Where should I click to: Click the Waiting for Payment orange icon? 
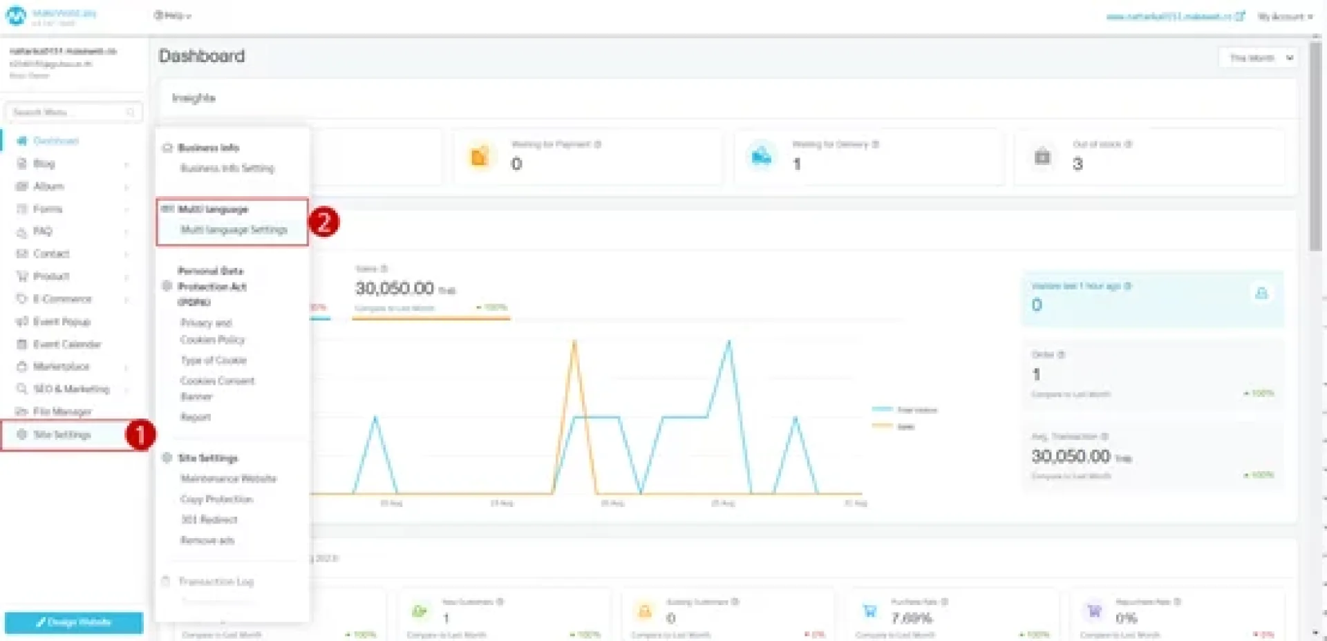point(479,157)
